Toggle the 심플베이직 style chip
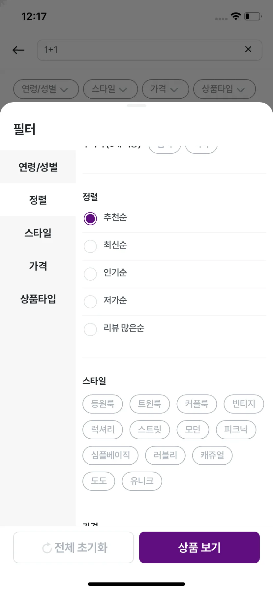273x591 pixels. [110, 455]
